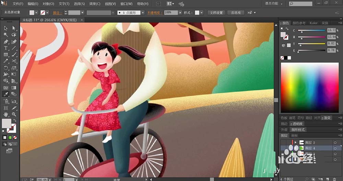
Task: Open the 5 点圆形 brush dropdown
Action: (143, 13)
